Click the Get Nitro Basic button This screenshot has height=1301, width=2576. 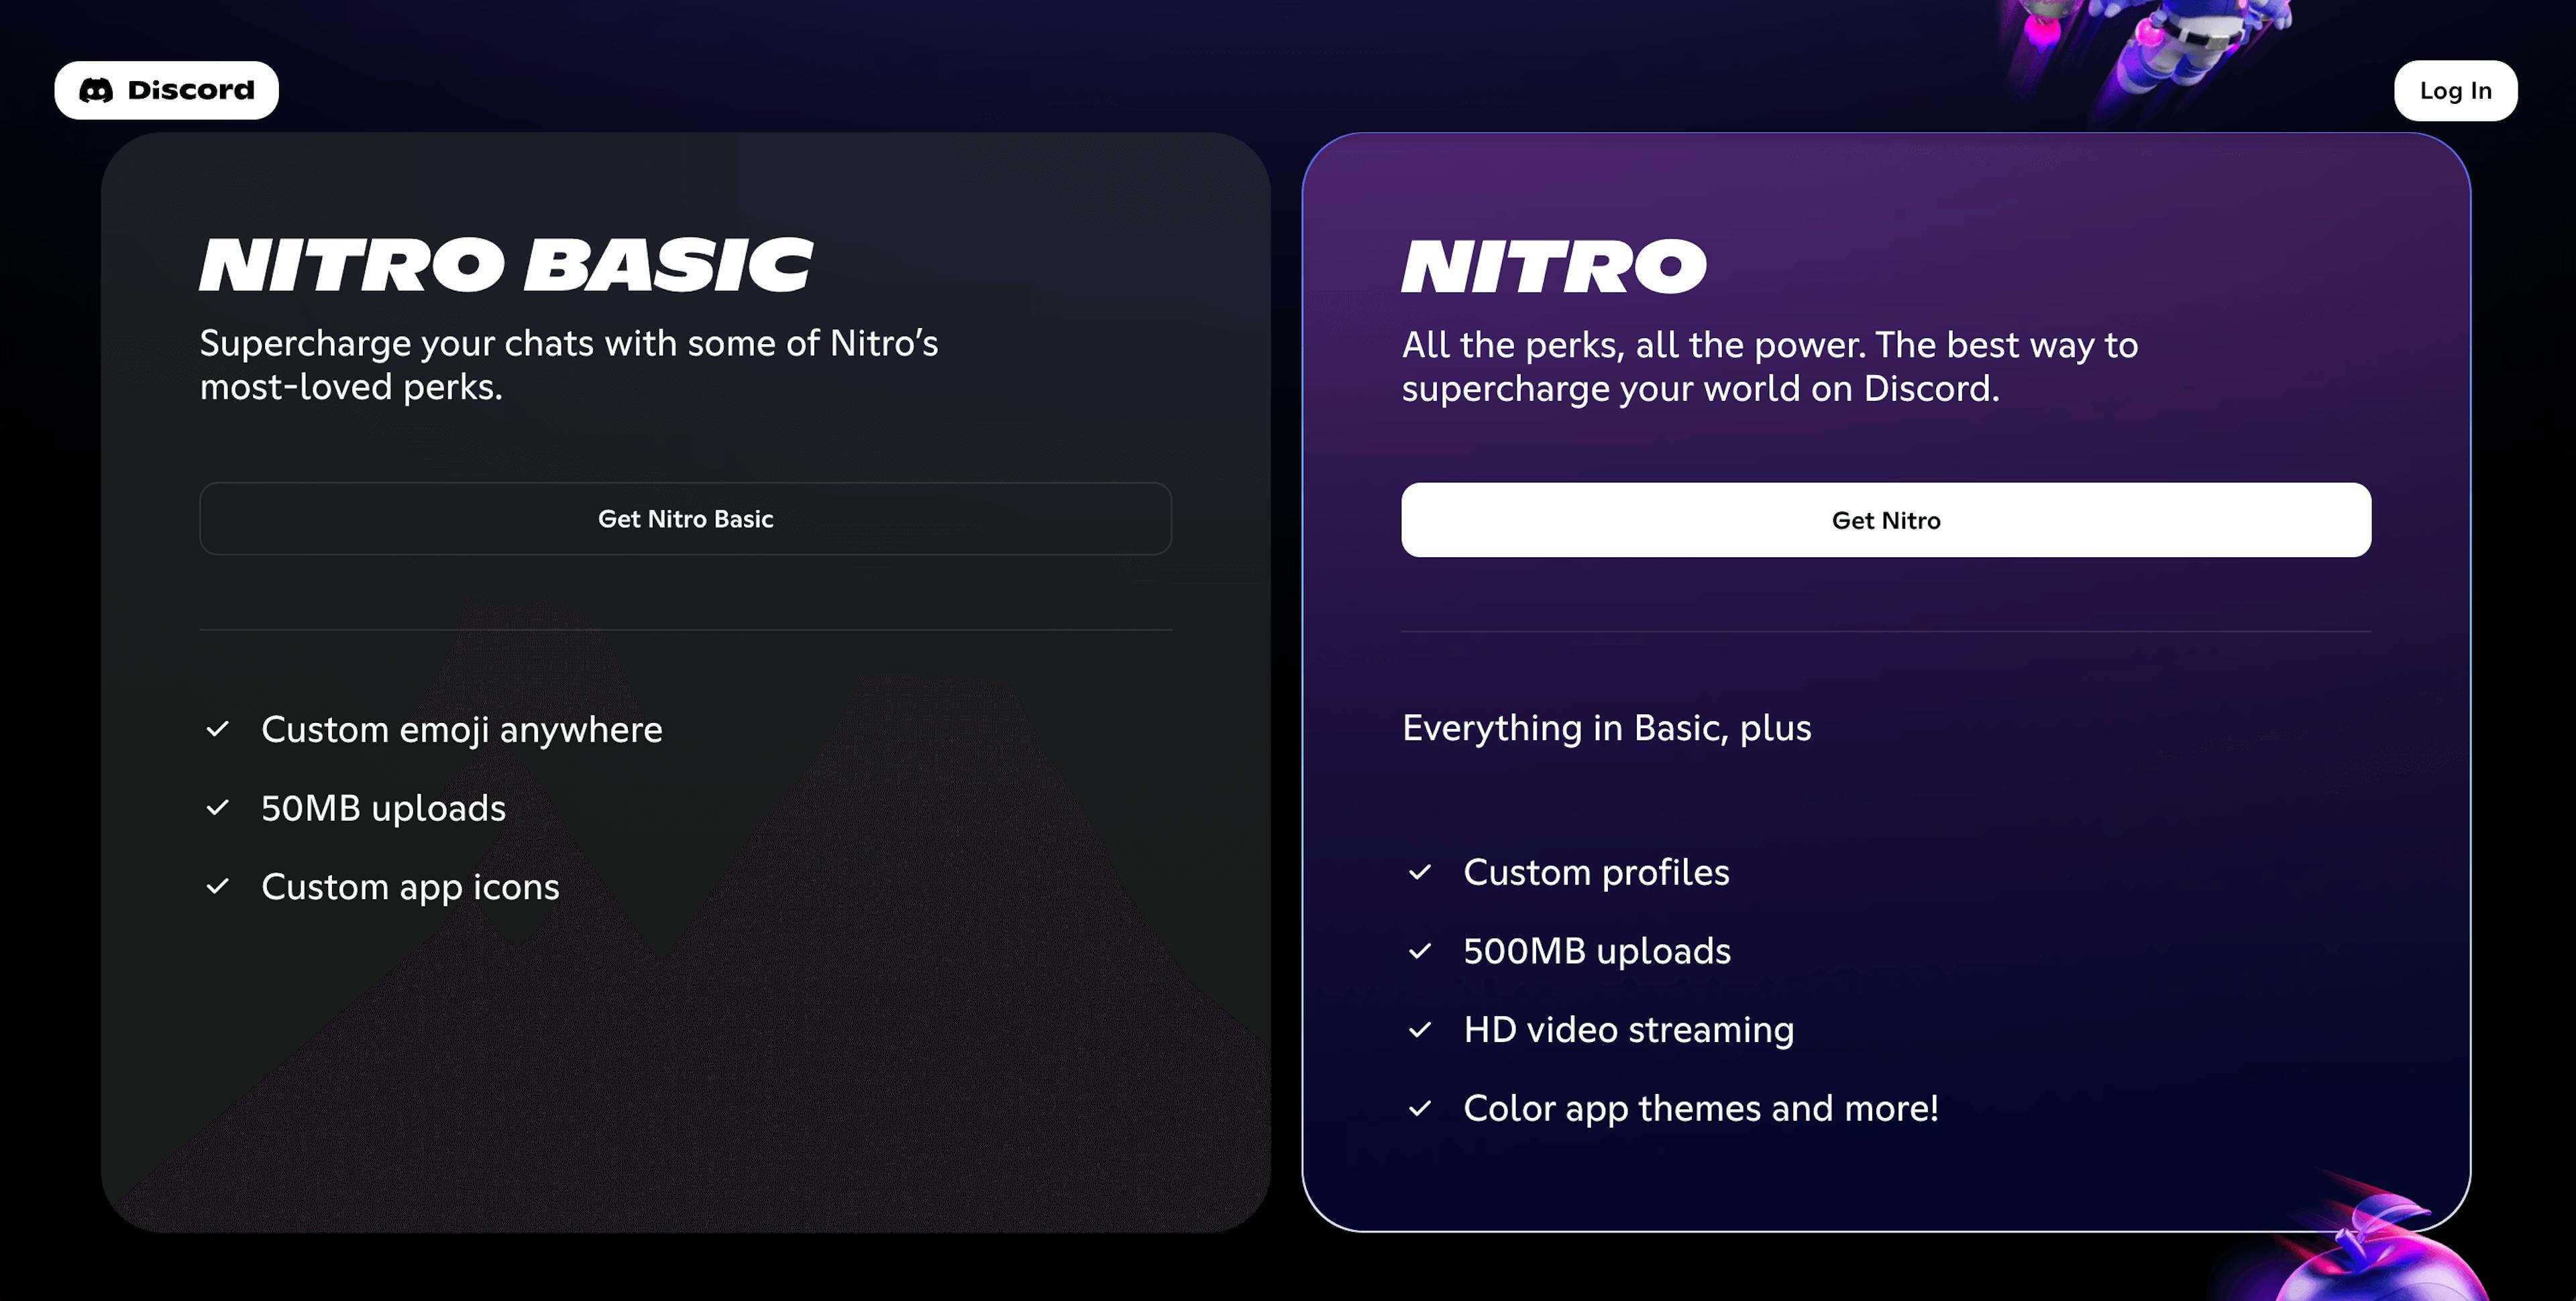(x=685, y=518)
